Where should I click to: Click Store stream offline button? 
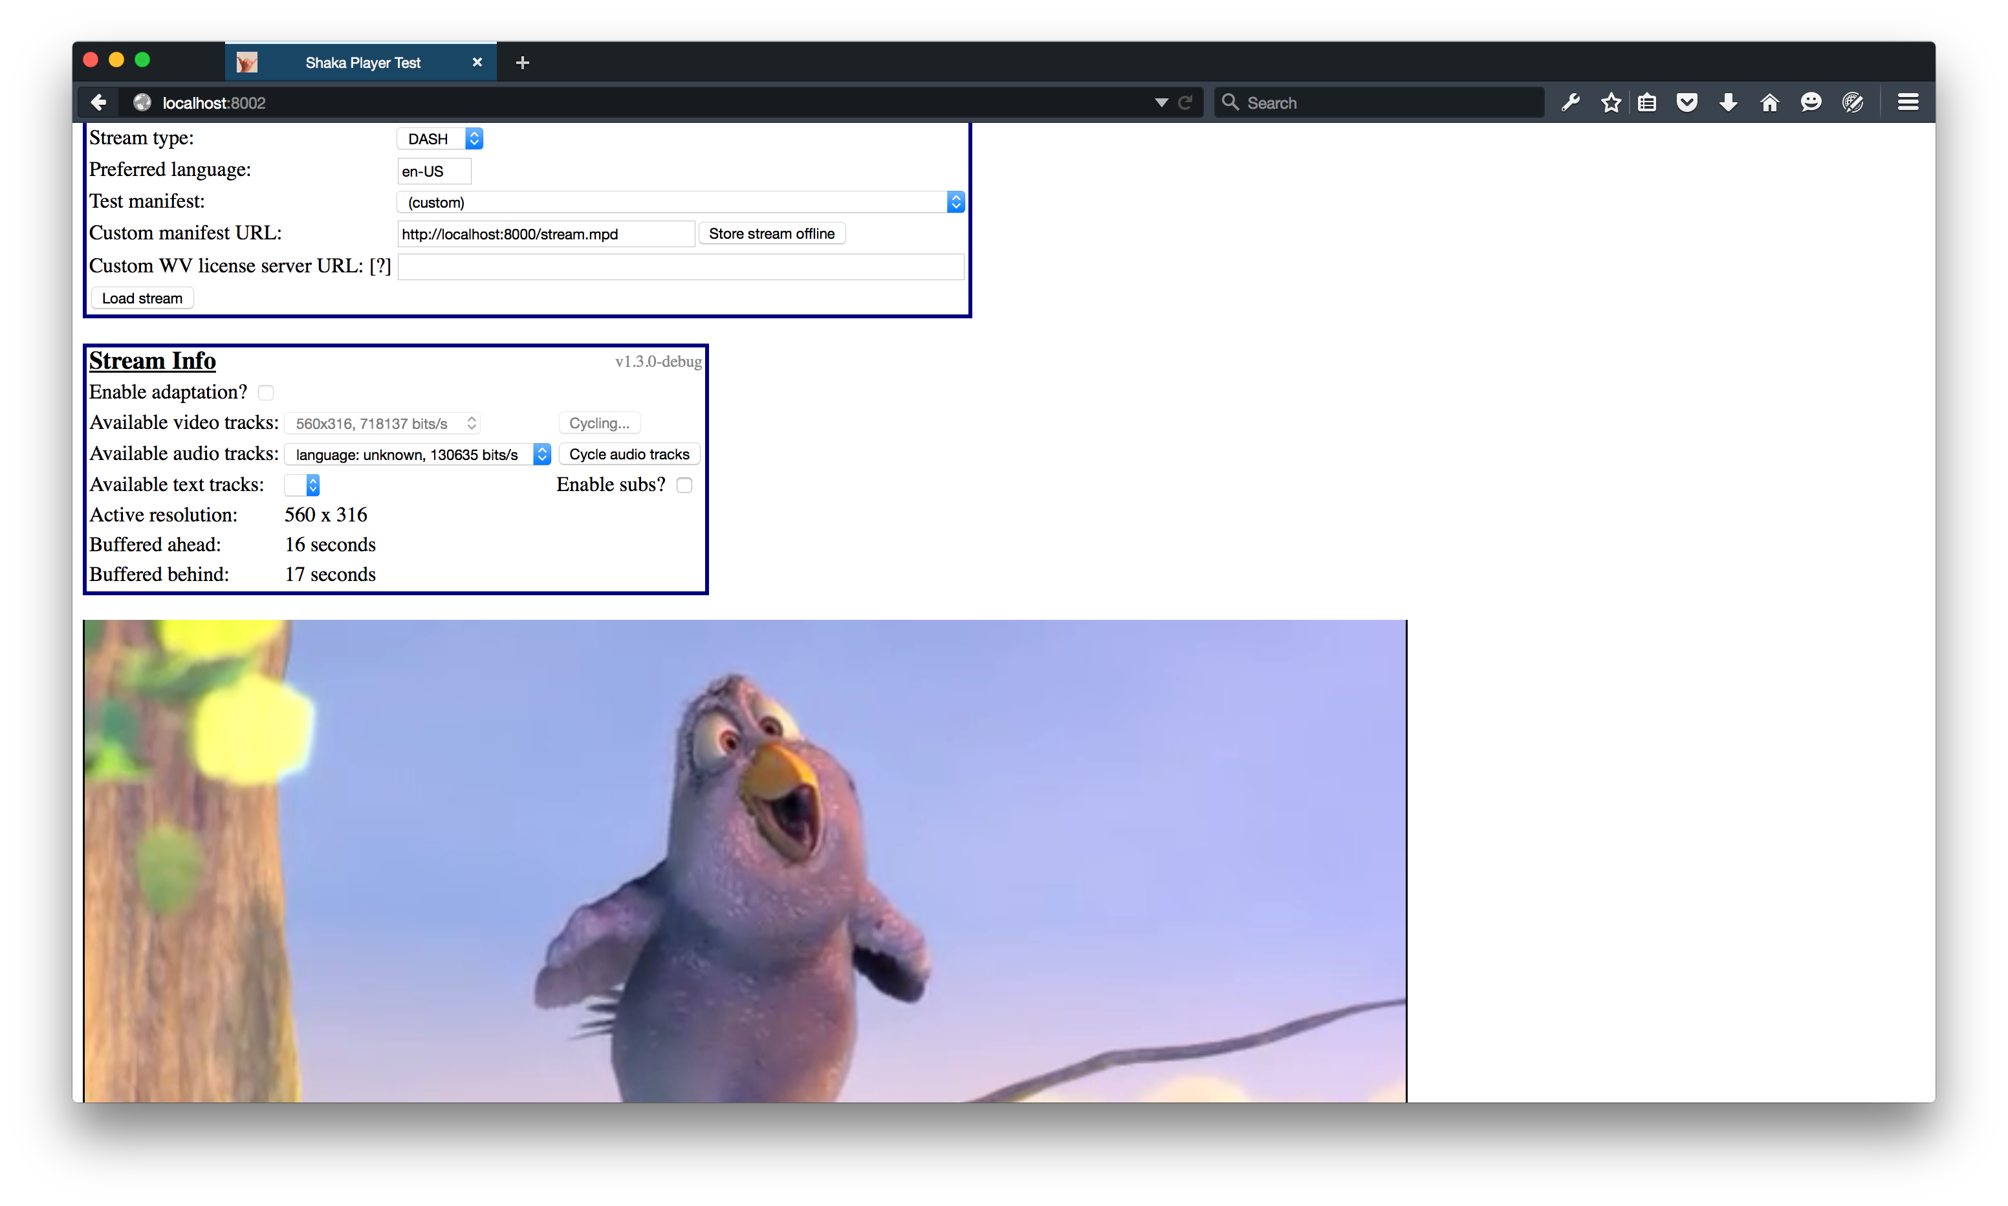[772, 234]
